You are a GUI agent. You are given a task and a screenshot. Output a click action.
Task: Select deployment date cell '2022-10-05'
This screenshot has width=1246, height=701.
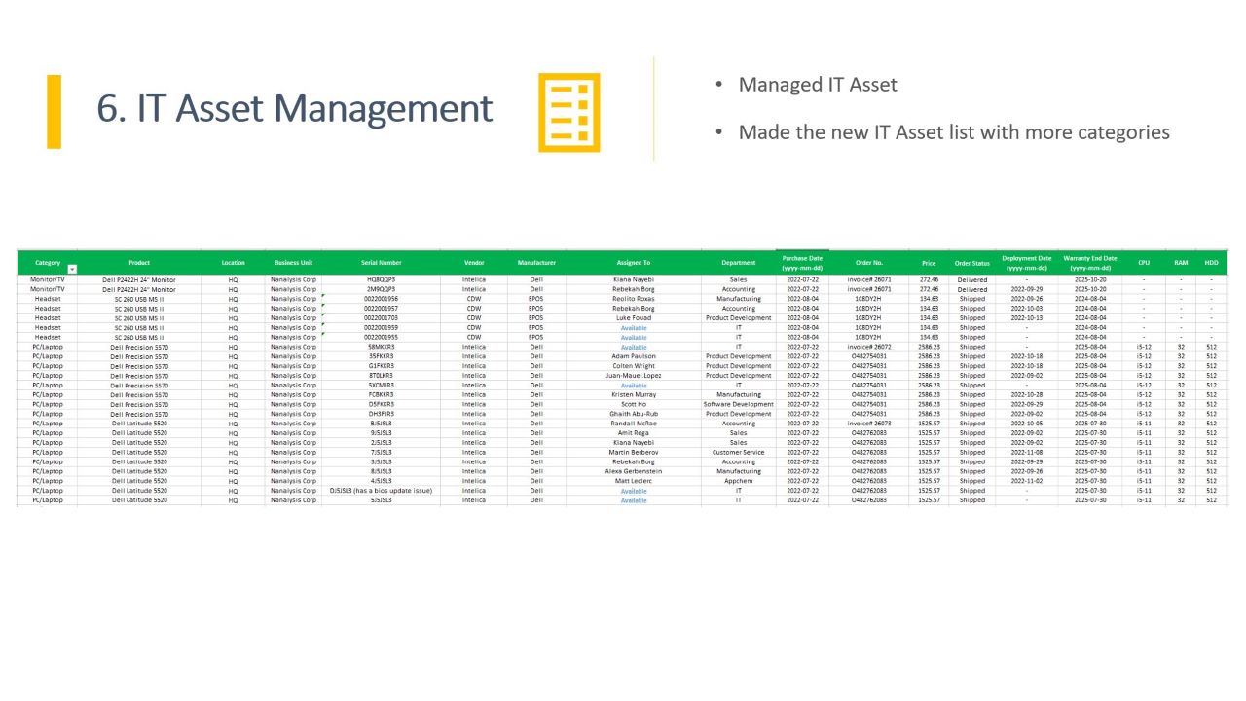click(1027, 424)
